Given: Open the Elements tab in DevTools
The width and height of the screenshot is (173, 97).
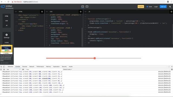Looking at the screenshot, I should (10, 67).
